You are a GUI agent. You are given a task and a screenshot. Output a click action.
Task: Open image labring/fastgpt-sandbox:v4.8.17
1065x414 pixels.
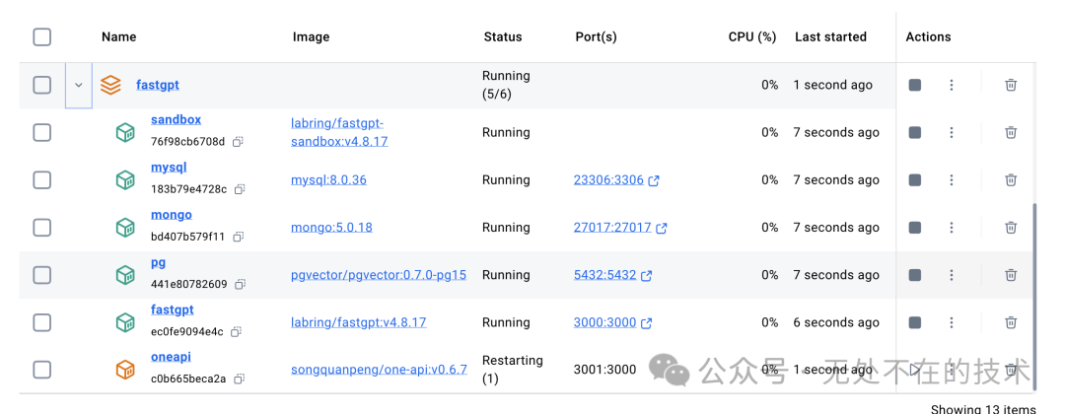pyautogui.click(x=339, y=132)
